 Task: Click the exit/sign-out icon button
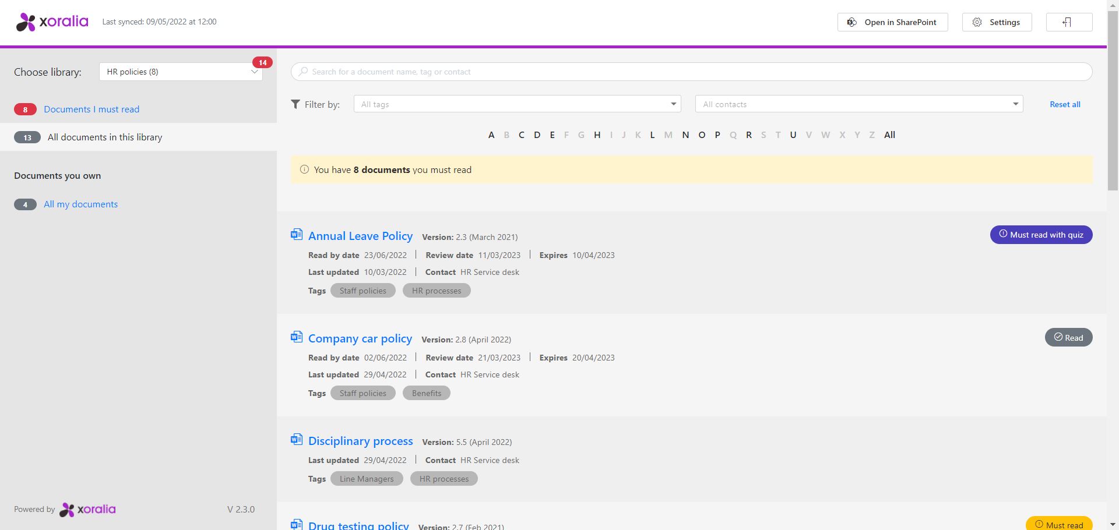coord(1069,22)
